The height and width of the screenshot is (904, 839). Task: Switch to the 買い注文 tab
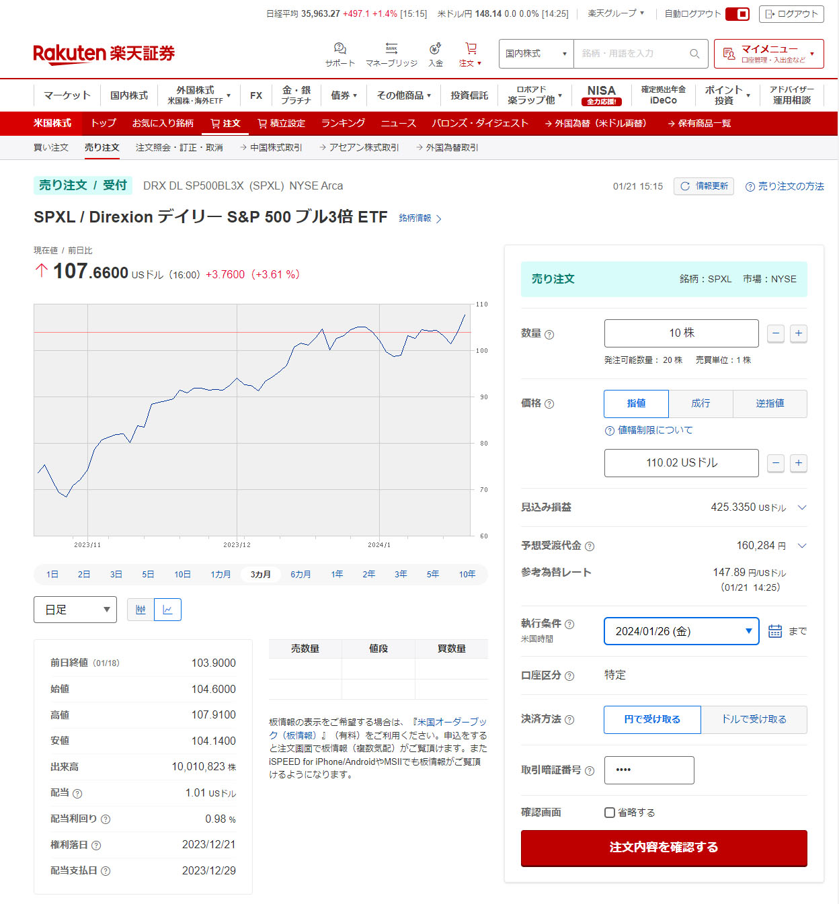51,147
